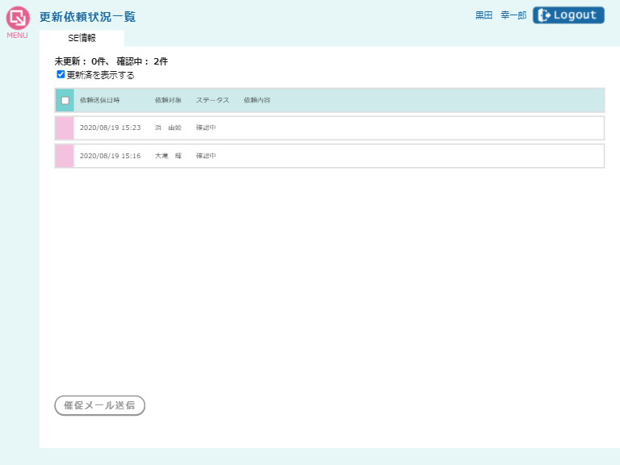Viewport: 620px width, 465px height.
Task: Click the 更新依頼状況一覧 page title
Action: click(87, 17)
